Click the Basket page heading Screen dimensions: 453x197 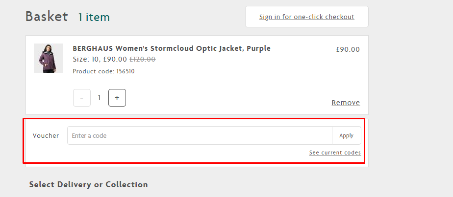point(47,17)
